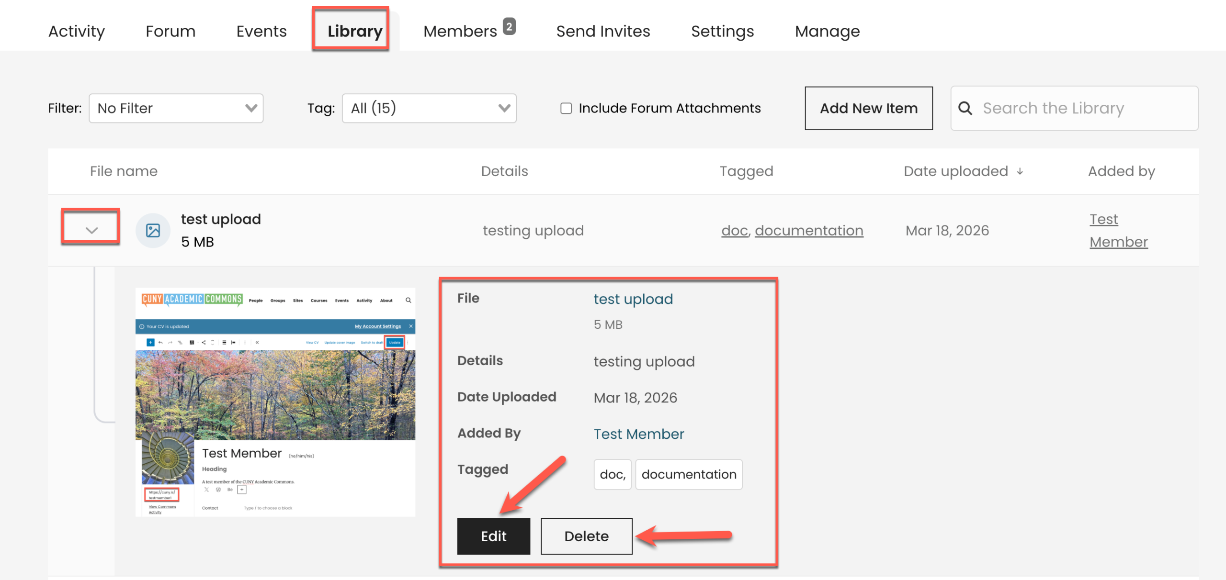
Task: Click the Added by column header
Action: click(1122, 171)
